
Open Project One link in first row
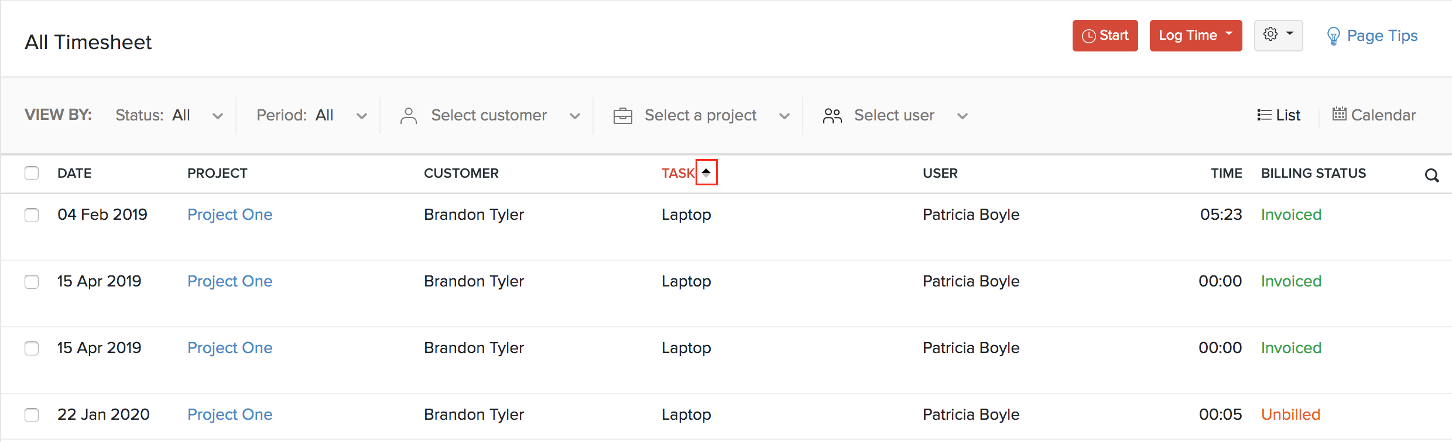[230, 215]
